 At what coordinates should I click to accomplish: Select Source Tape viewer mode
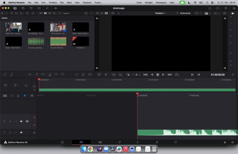click(x=102, y=13)
